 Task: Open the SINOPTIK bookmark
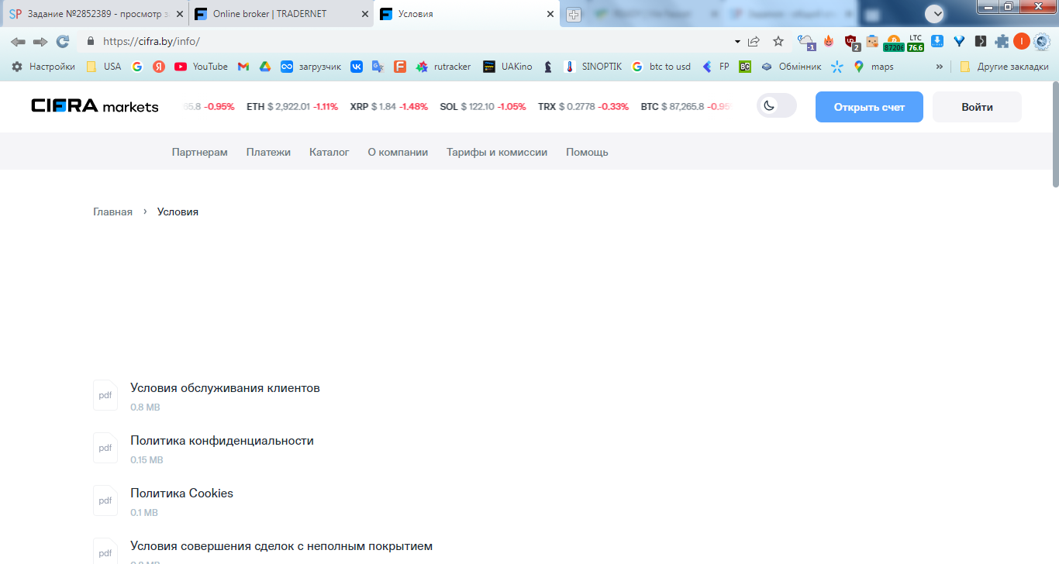tap(592, 67)
